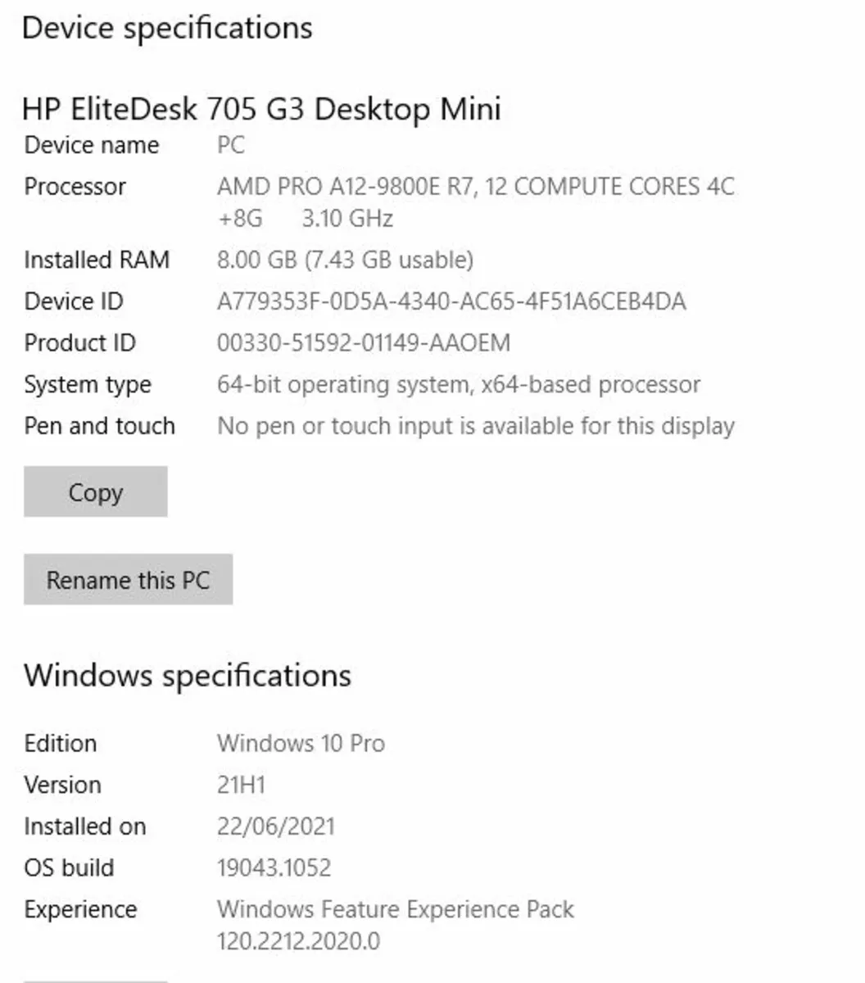Click the Copy button

(95, 491)
